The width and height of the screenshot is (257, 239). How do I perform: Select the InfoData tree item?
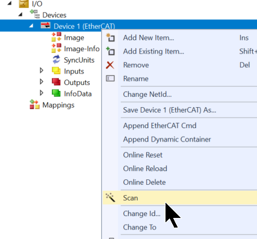pyautogui.click(x=78, y=94)
